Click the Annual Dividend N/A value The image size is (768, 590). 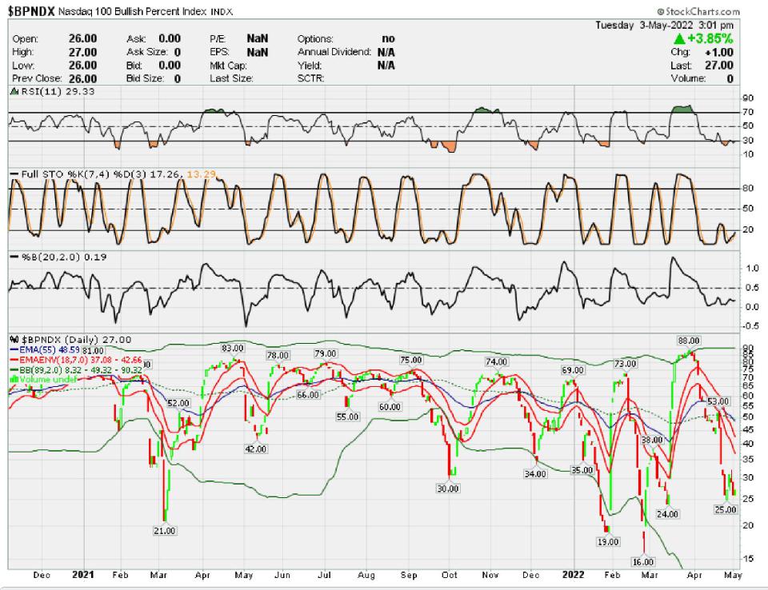(386, 52)
